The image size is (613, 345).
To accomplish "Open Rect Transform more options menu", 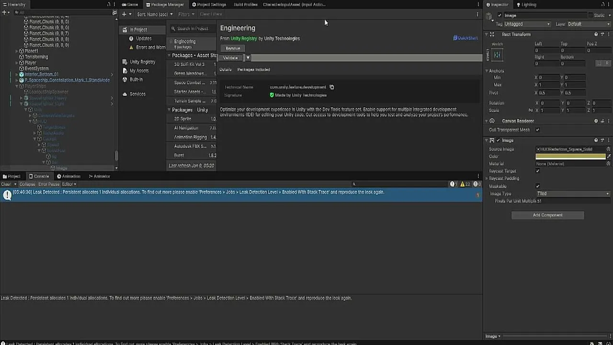I will (608, 34).
